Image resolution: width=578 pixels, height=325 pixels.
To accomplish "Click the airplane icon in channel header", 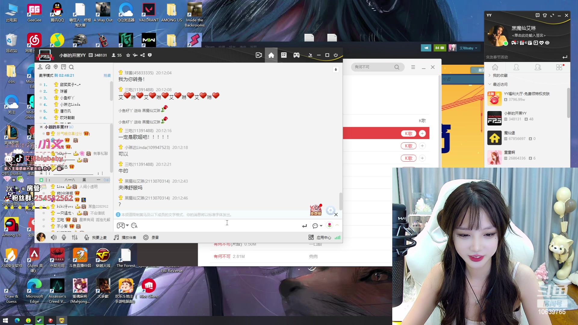I will (x=135, y=55).
